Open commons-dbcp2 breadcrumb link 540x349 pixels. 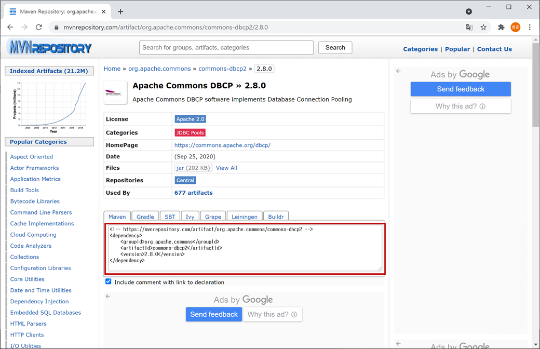coord(222,69)
